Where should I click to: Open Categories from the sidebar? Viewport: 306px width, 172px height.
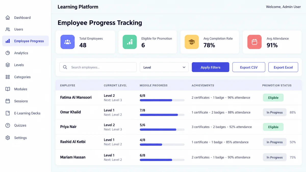25,77
